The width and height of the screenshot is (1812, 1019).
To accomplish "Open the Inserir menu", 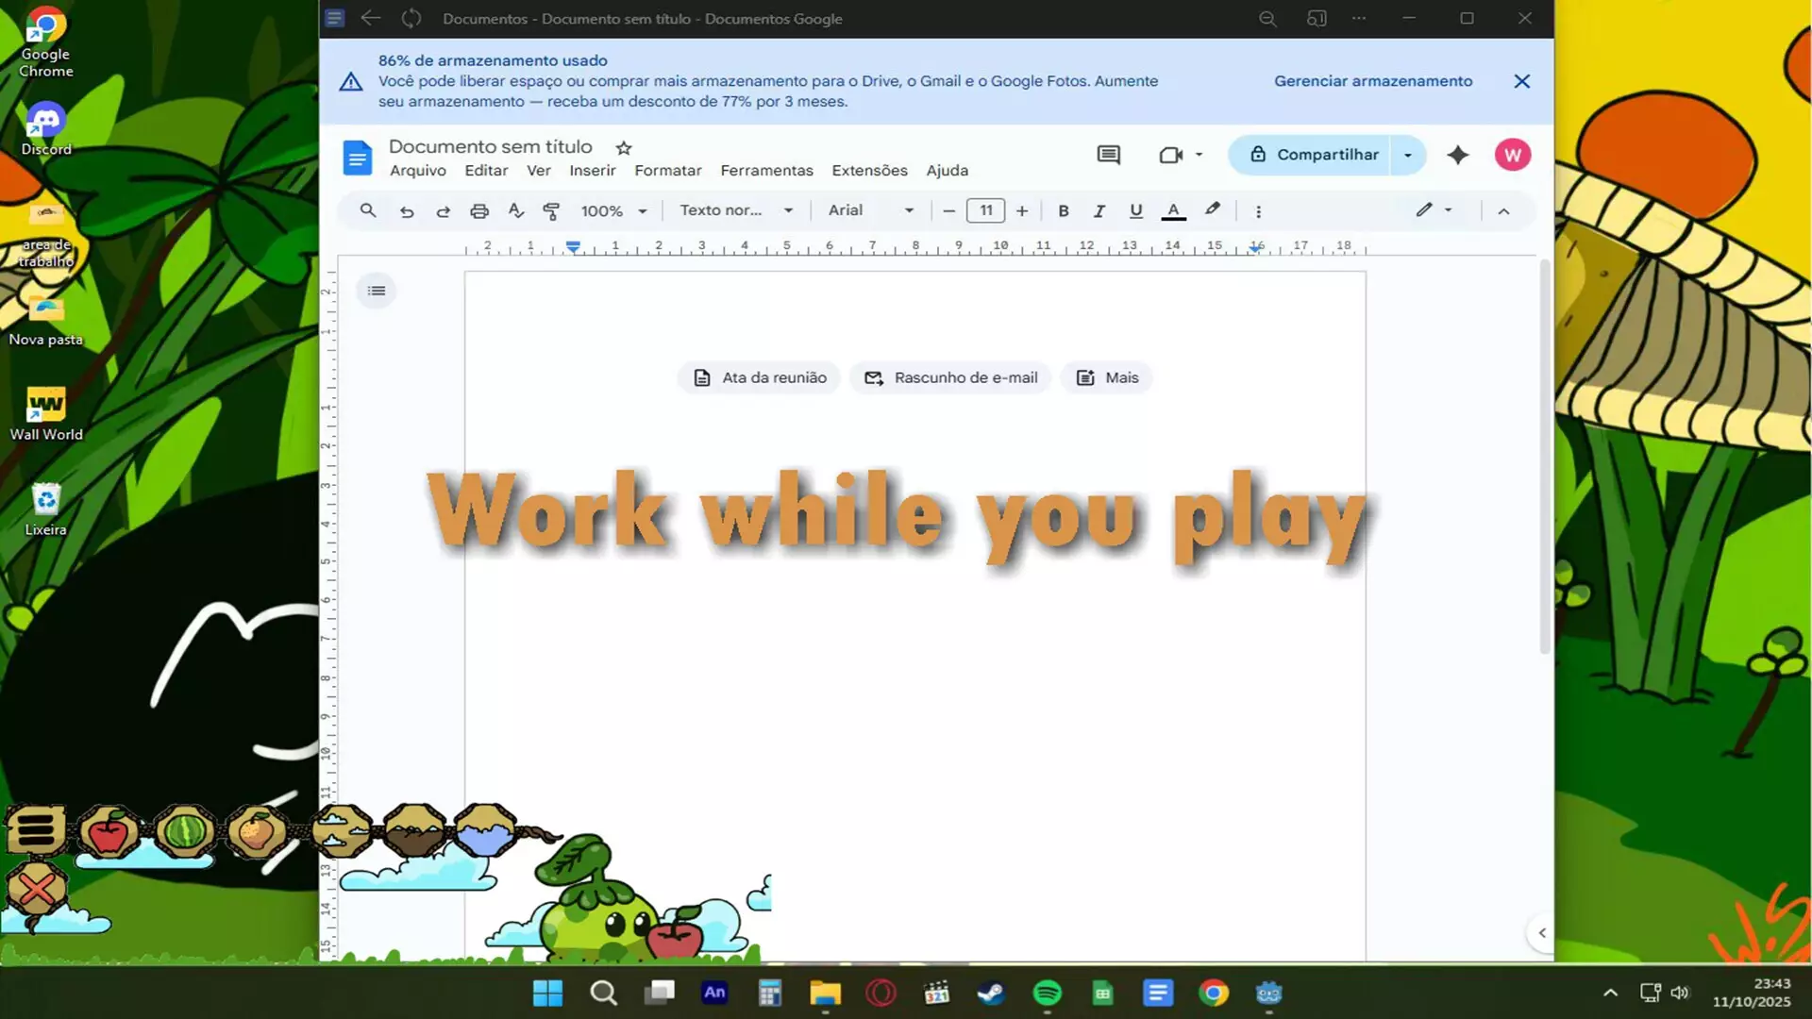I will point(592,170).
